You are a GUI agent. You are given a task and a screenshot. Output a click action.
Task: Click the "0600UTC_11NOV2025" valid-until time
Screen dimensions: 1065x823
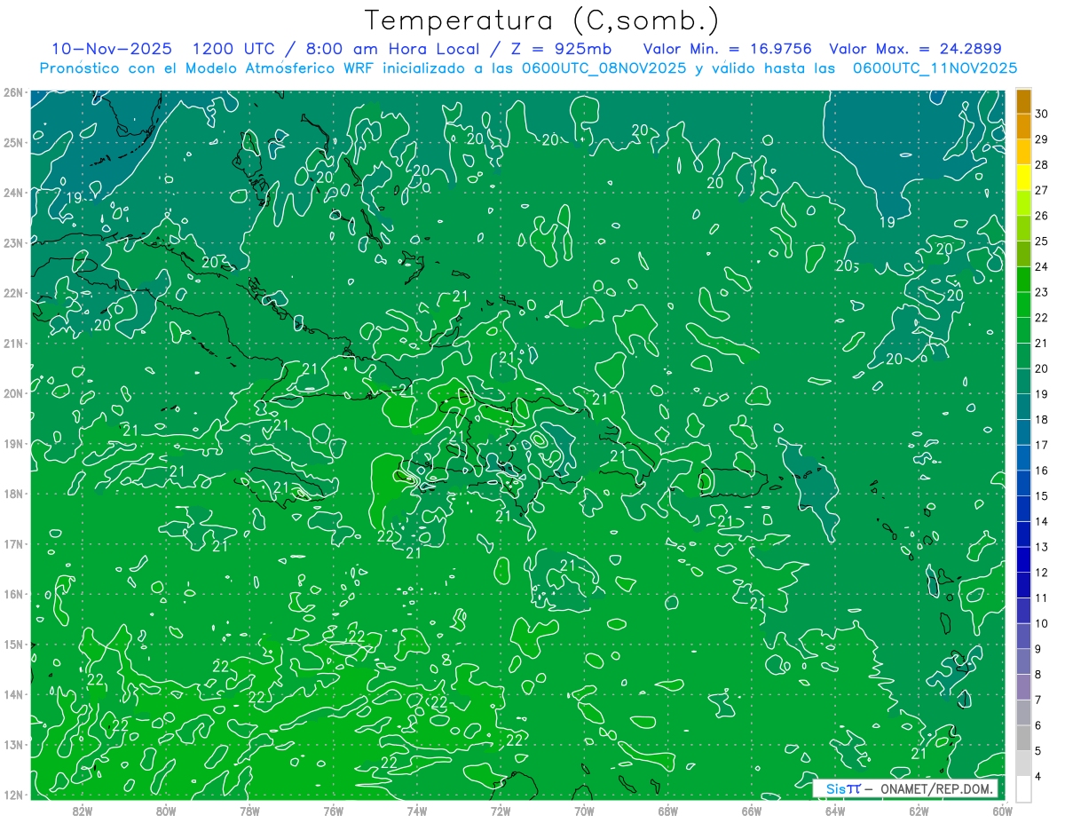tap(935, 67)
